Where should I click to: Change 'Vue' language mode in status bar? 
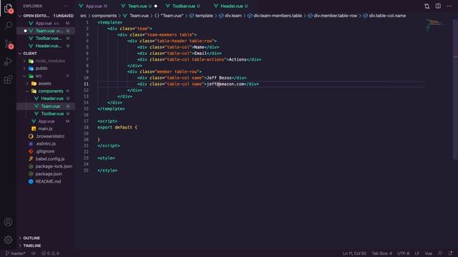429,253
